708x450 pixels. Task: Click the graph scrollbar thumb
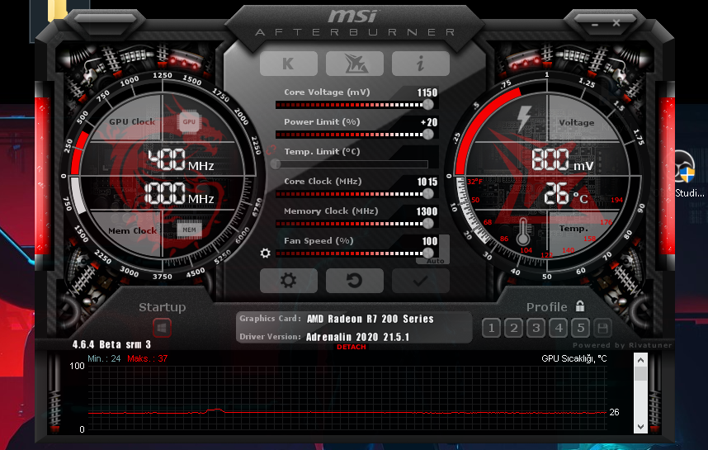(640, 374)
